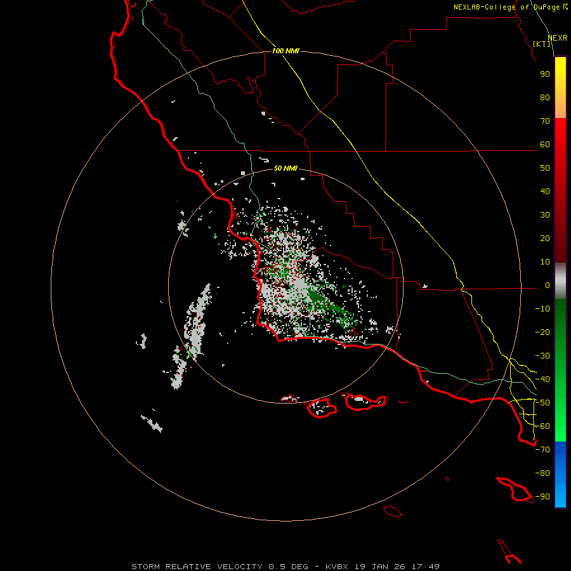The image size is (571, 571).
Task: Click the 100 NMI range ring label
Action: click(285, 51)
